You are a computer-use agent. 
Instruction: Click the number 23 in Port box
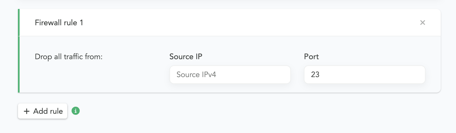point(315,75)
